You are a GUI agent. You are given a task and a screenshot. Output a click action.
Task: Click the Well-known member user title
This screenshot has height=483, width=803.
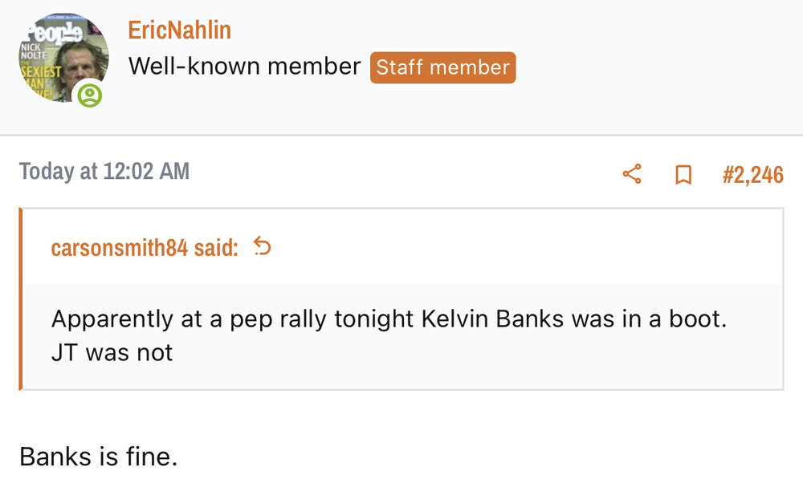[244, 67]
